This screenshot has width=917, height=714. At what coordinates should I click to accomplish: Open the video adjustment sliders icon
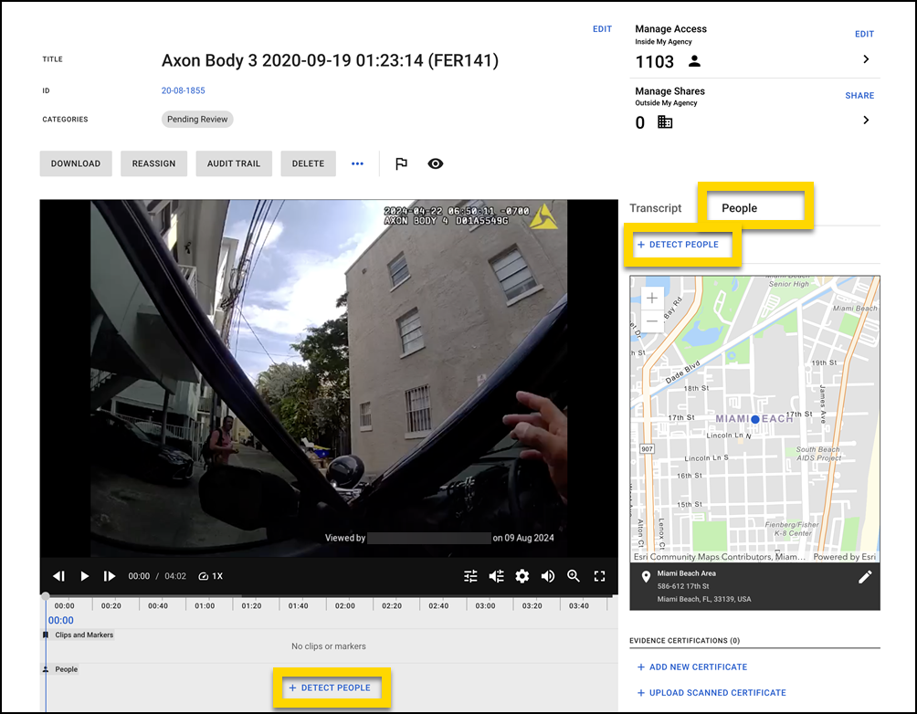[x=470, y=576]
